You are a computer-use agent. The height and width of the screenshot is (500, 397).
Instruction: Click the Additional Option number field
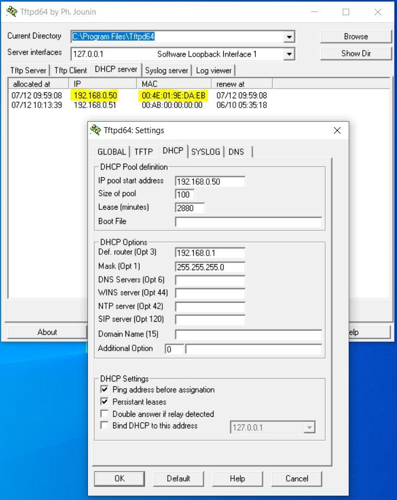pyautogui.click(x=174, y=349)
